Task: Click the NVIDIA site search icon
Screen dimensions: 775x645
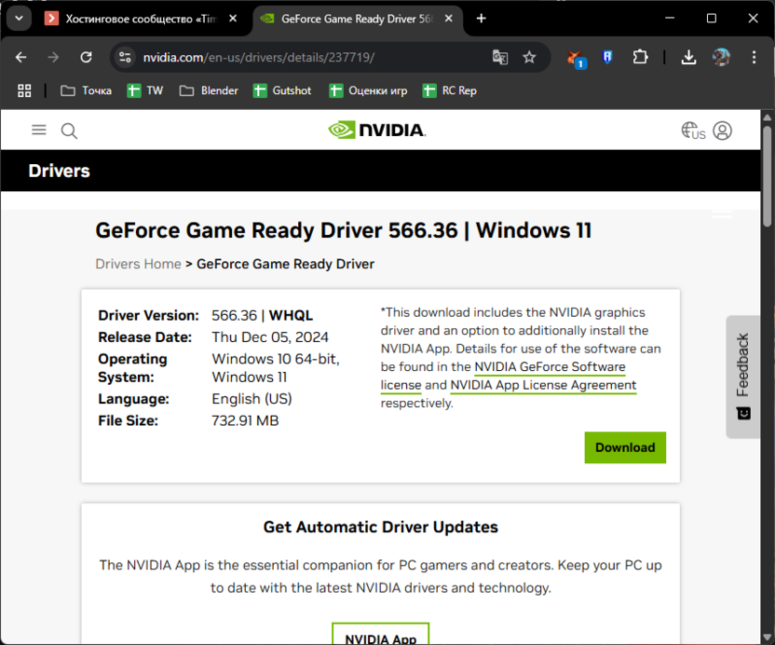Action: (69, 130)
